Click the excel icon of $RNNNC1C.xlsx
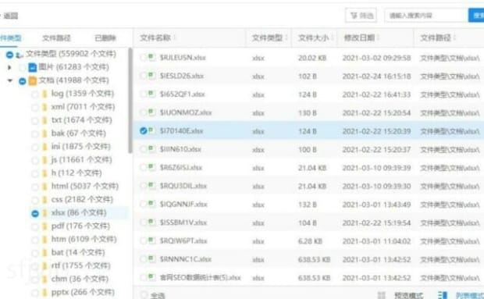 151,258
